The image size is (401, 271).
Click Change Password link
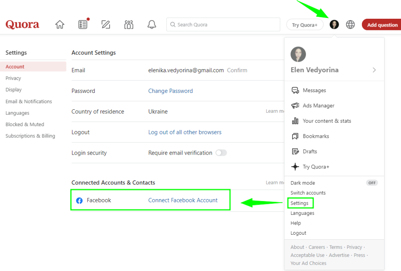click(170, 91)
